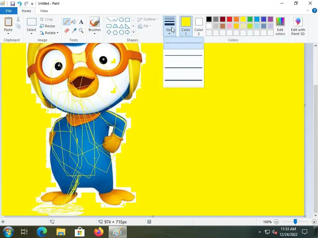Activate Color 1 yellow swatch

(186, 26)
